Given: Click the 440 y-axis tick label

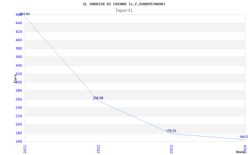Looking at the screenshot, I should pyautogui.click(x=19, y=23).
